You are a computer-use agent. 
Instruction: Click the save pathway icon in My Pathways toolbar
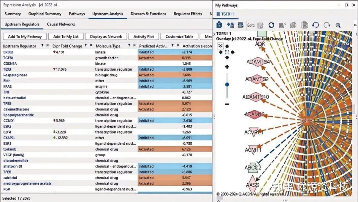[x=219, y=25]
